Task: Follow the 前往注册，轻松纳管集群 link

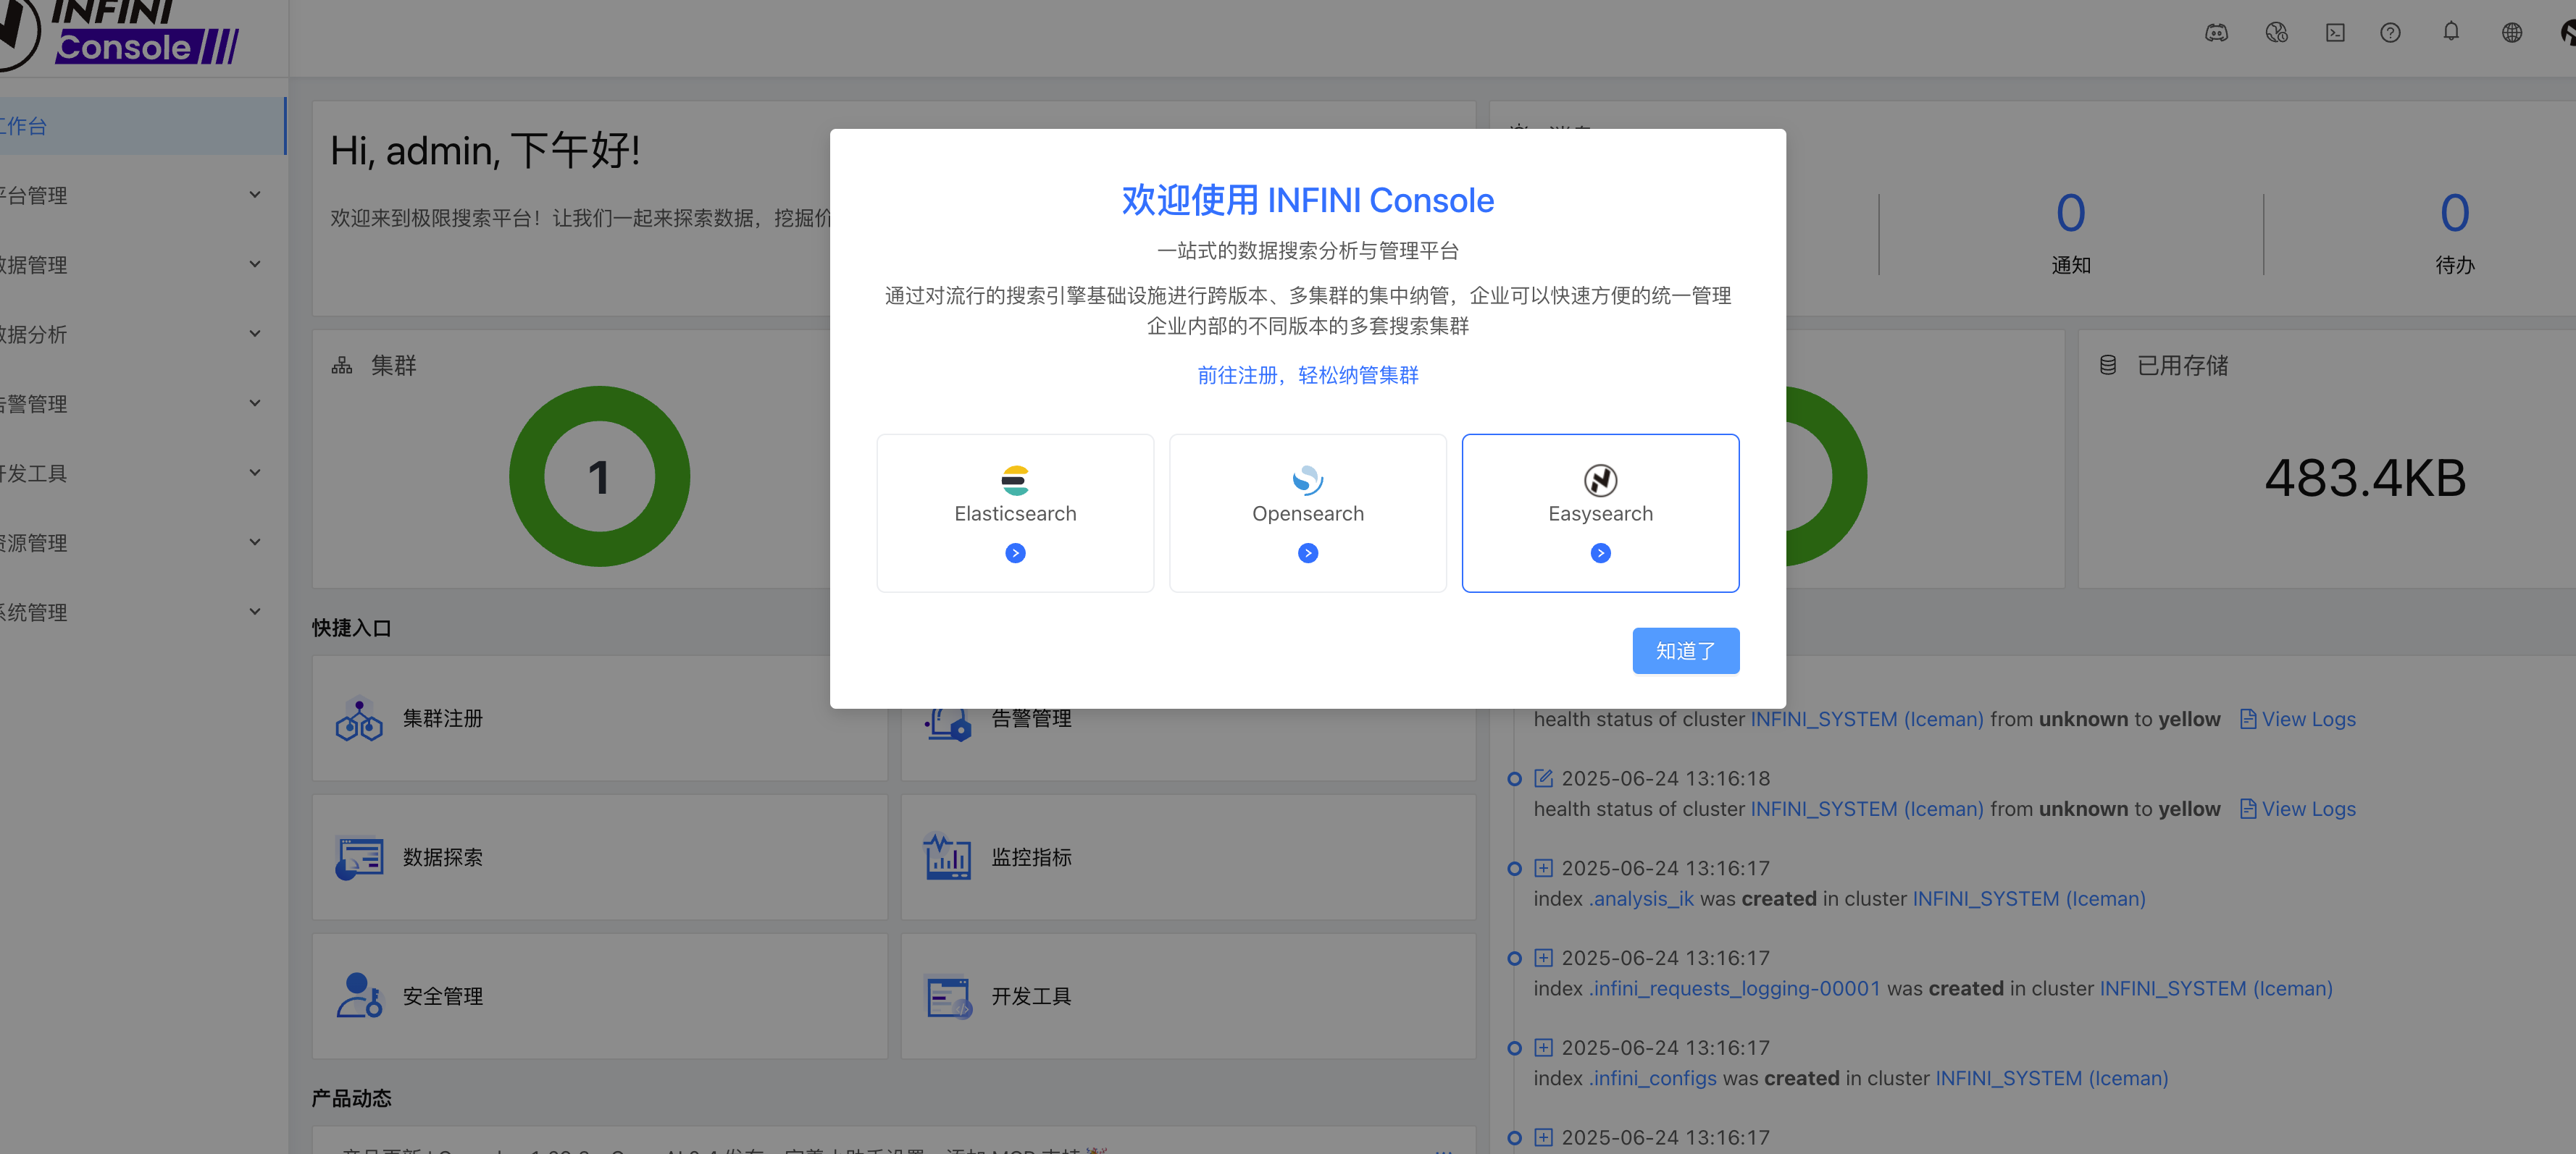Action: 1307,375
